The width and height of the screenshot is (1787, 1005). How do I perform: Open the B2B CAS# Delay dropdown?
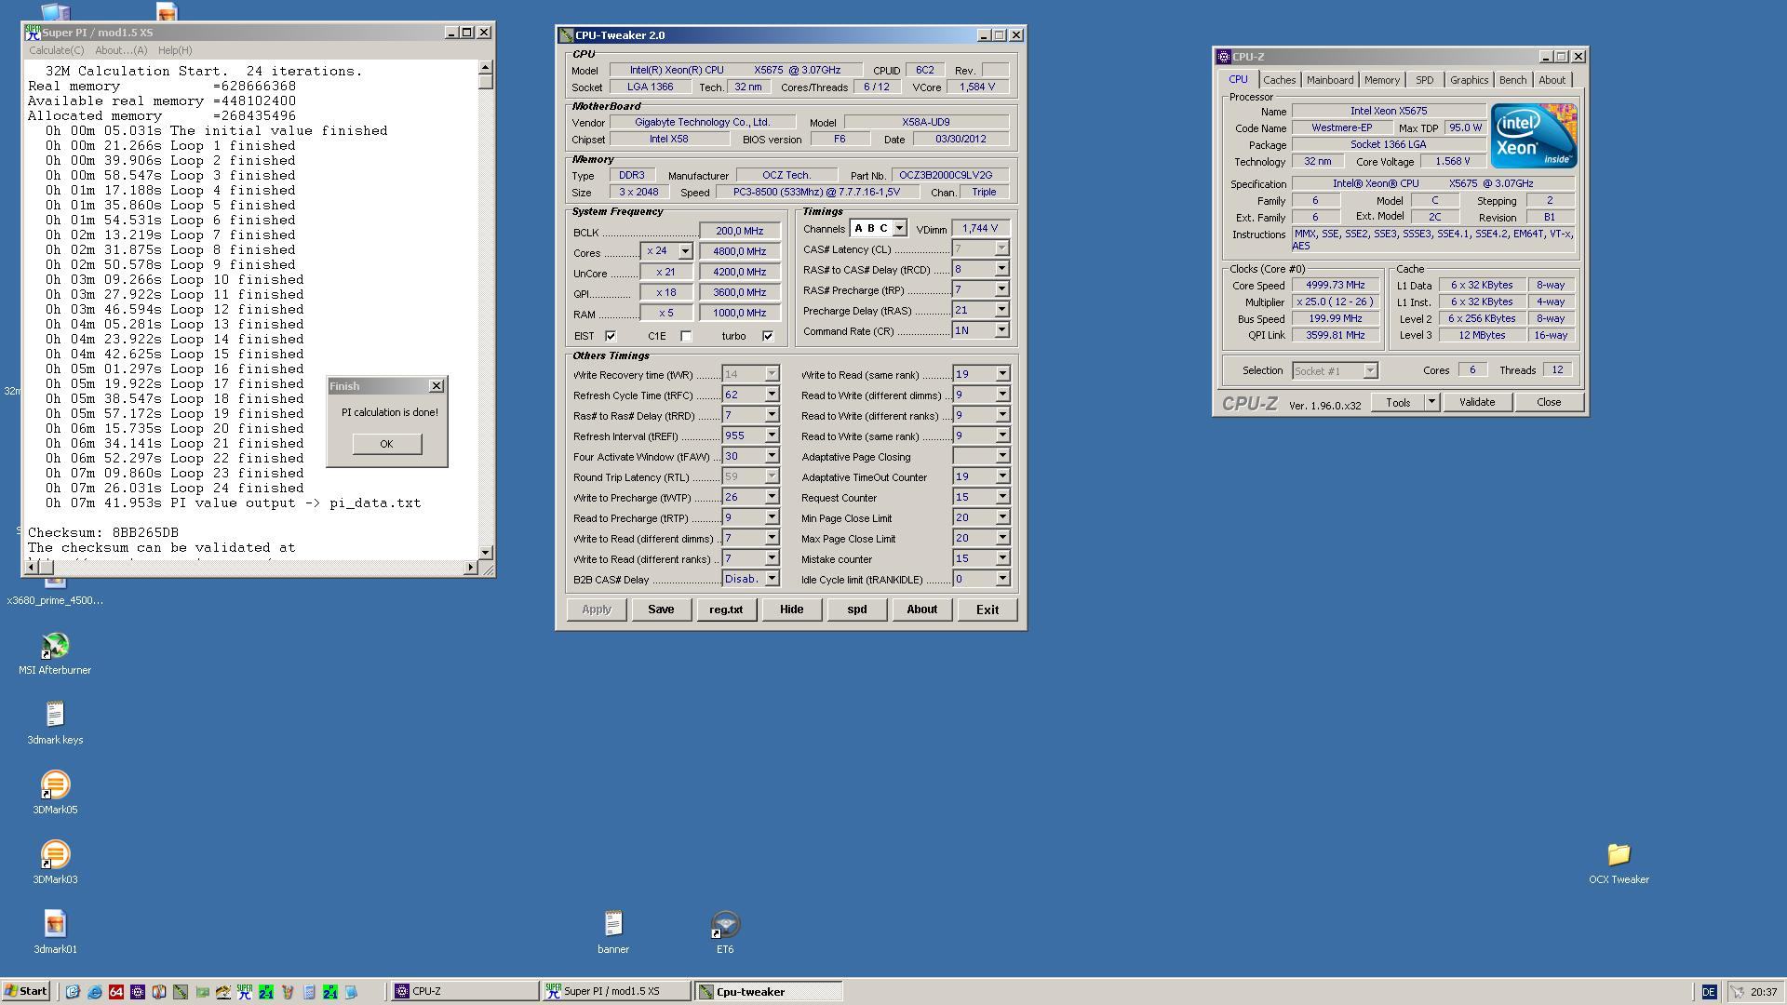772,579
